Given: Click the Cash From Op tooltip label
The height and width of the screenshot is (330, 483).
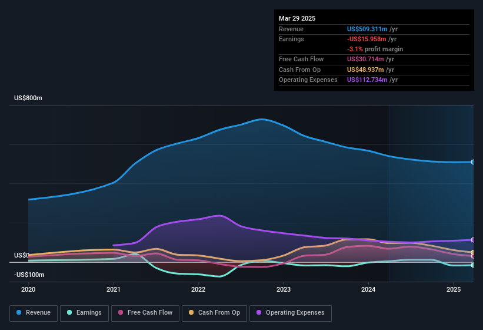Looking at the screenshot, I should [299, 70].
